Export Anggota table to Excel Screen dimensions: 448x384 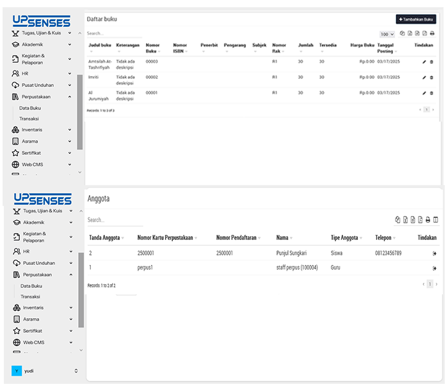[x=405, y=220]
